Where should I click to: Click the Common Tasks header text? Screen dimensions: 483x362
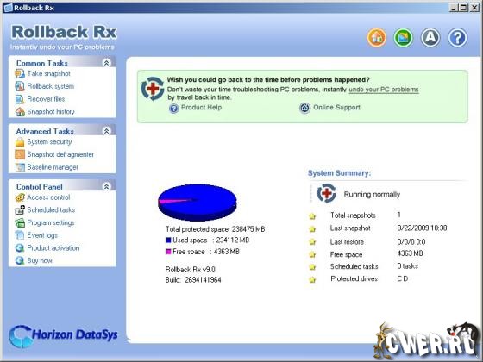42,63
